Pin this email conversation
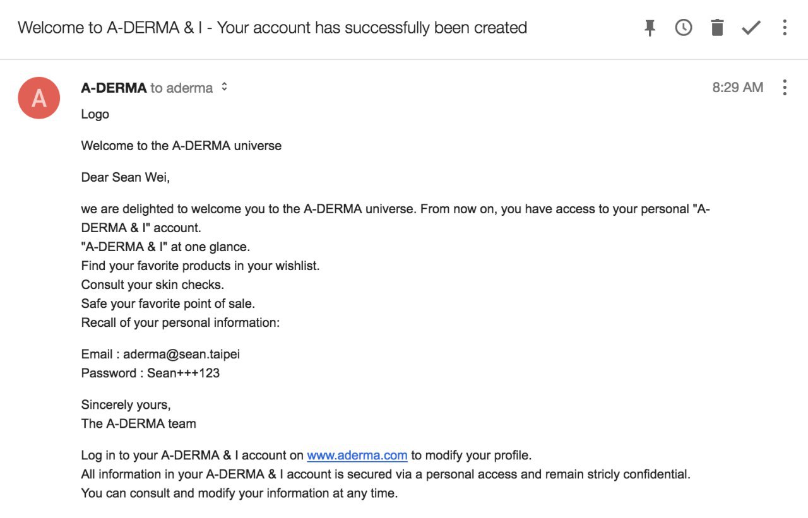 [x=650, y=28]
